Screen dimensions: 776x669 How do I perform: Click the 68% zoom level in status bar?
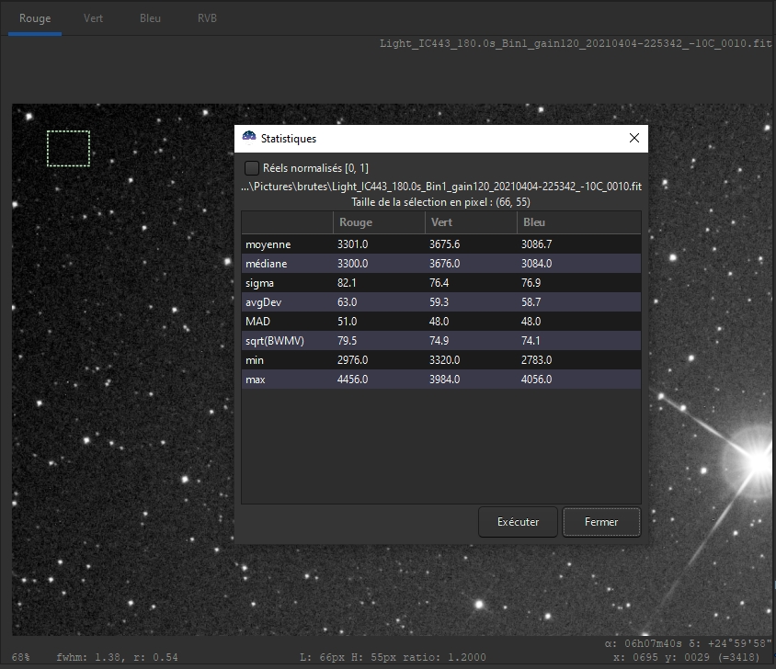click(21, 657)
